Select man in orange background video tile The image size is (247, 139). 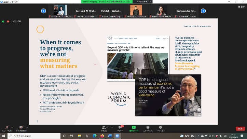[x=136, y=11]
